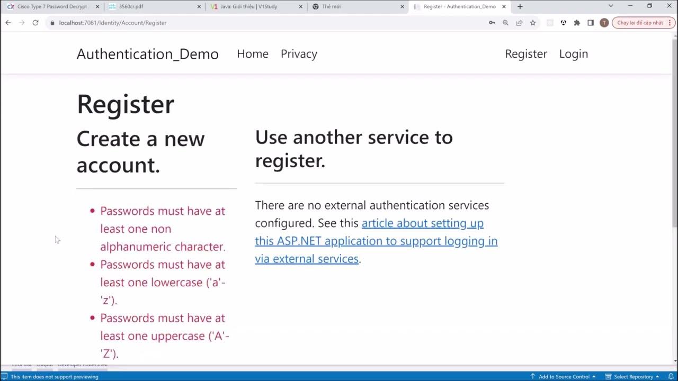Open the Extensions puzzle piece menu

577,23
